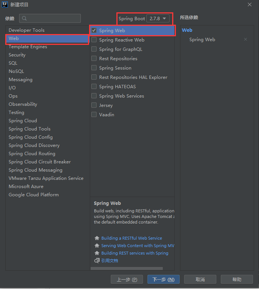Click the home icon beside Building REST services
The height and width of the screenshot is (289, 259).
(97, 253)
